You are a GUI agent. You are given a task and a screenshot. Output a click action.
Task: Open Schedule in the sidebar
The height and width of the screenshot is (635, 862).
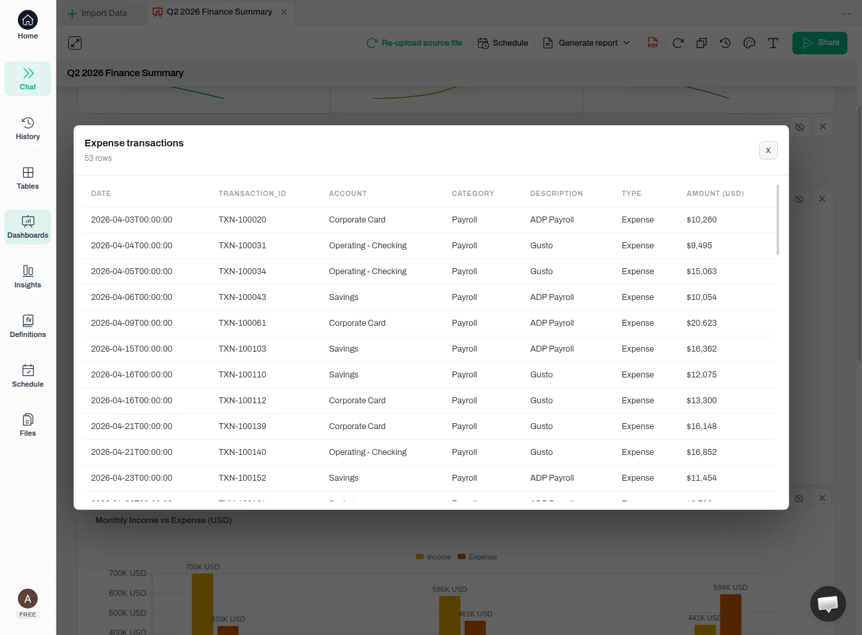28,376
